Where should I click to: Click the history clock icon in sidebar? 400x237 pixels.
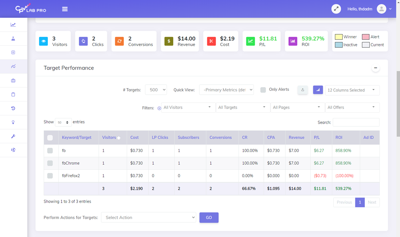pyautogui.click(x=13, y=108)
